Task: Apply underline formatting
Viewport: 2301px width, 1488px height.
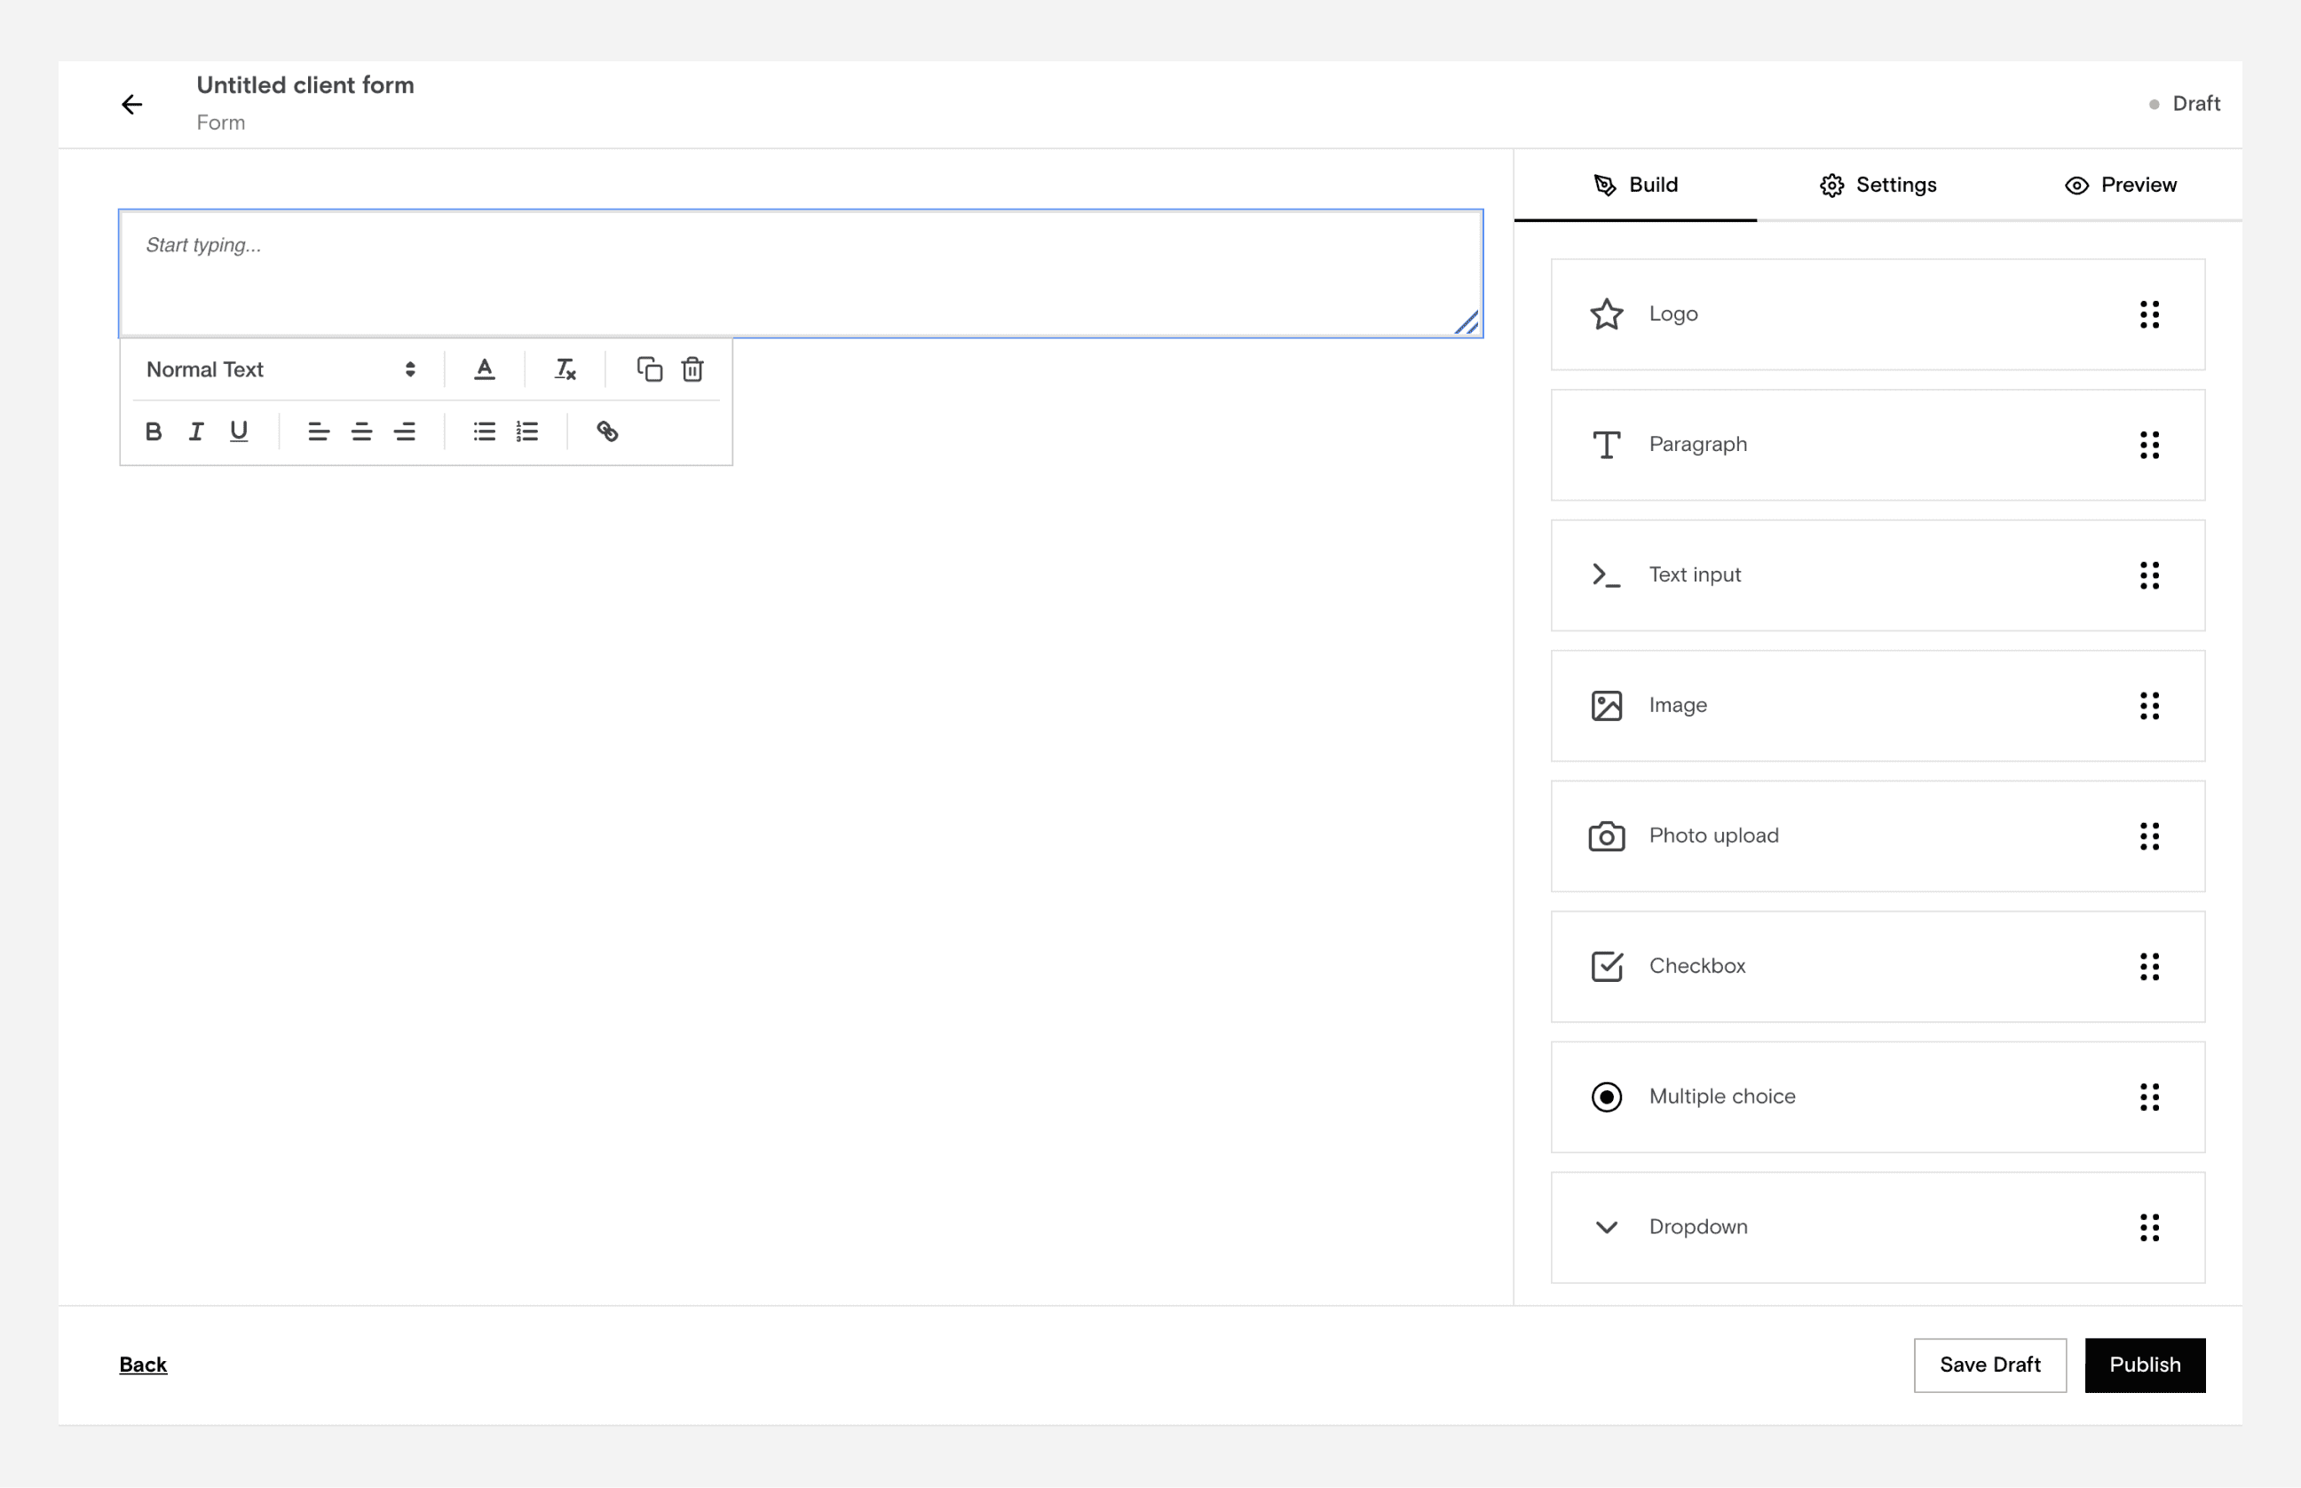Action: pos(239,431)
